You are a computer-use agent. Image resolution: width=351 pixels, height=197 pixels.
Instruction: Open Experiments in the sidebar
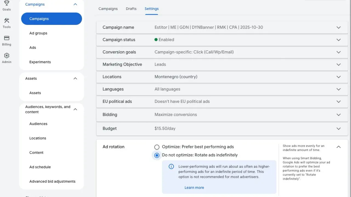coord(40,62)
